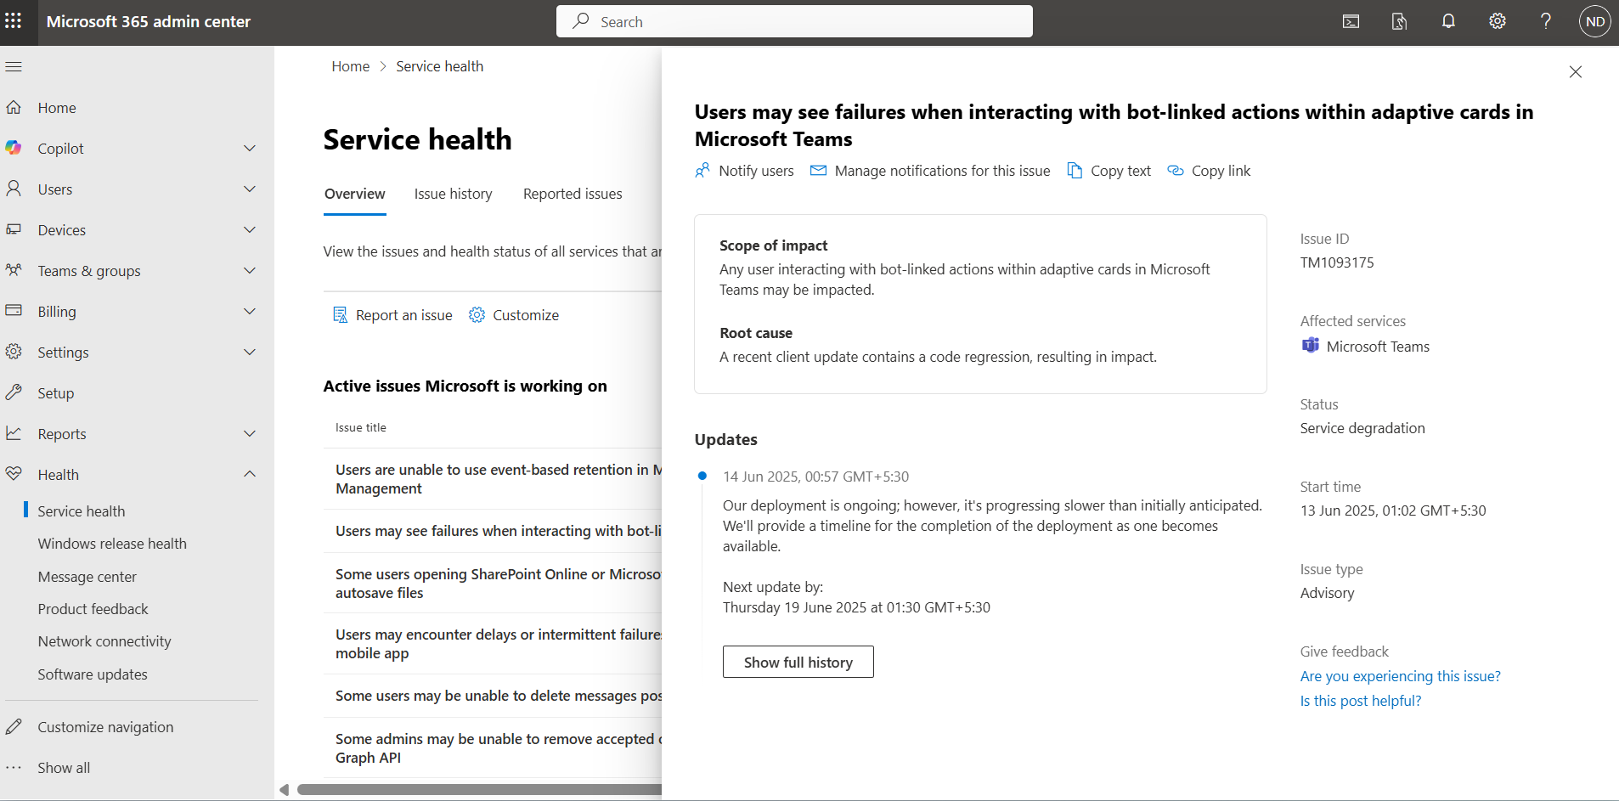1619x801 pixels.
Task: Expand the Devices menu chevron
Action: [250, 230]
